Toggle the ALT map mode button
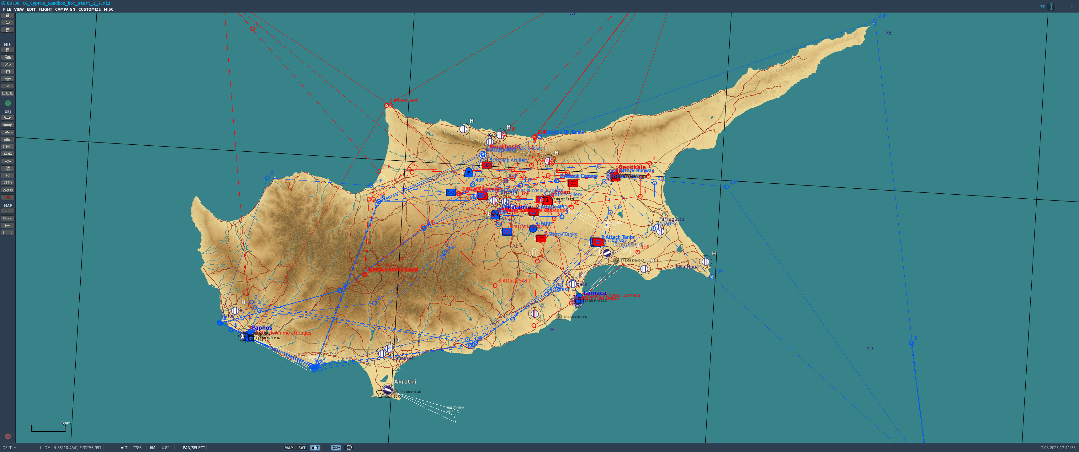 (x=315, y=448)
